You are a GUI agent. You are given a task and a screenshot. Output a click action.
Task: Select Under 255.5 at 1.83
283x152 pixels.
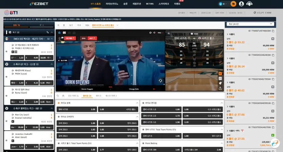118,129
